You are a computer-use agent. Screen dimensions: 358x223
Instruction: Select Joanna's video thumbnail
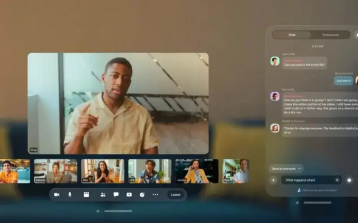pyautogui.click(x=197, y=171)
